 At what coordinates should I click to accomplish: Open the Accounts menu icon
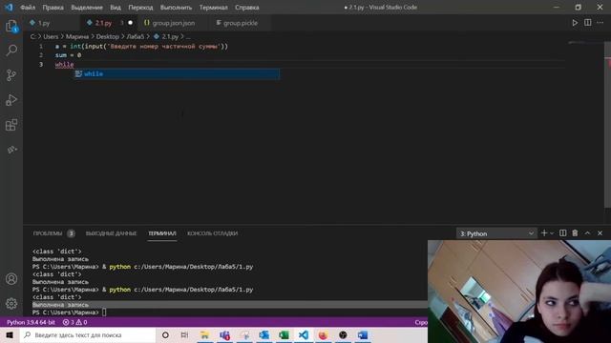(11, 279)
